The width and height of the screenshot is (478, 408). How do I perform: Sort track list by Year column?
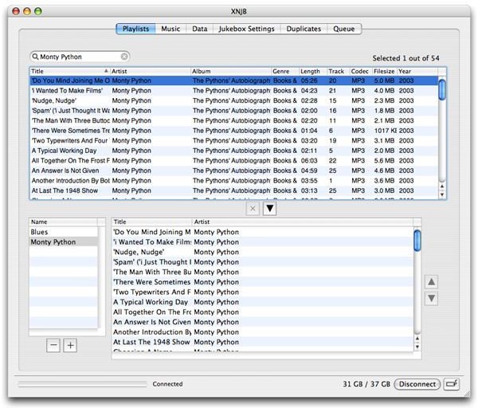pos(417,72)
